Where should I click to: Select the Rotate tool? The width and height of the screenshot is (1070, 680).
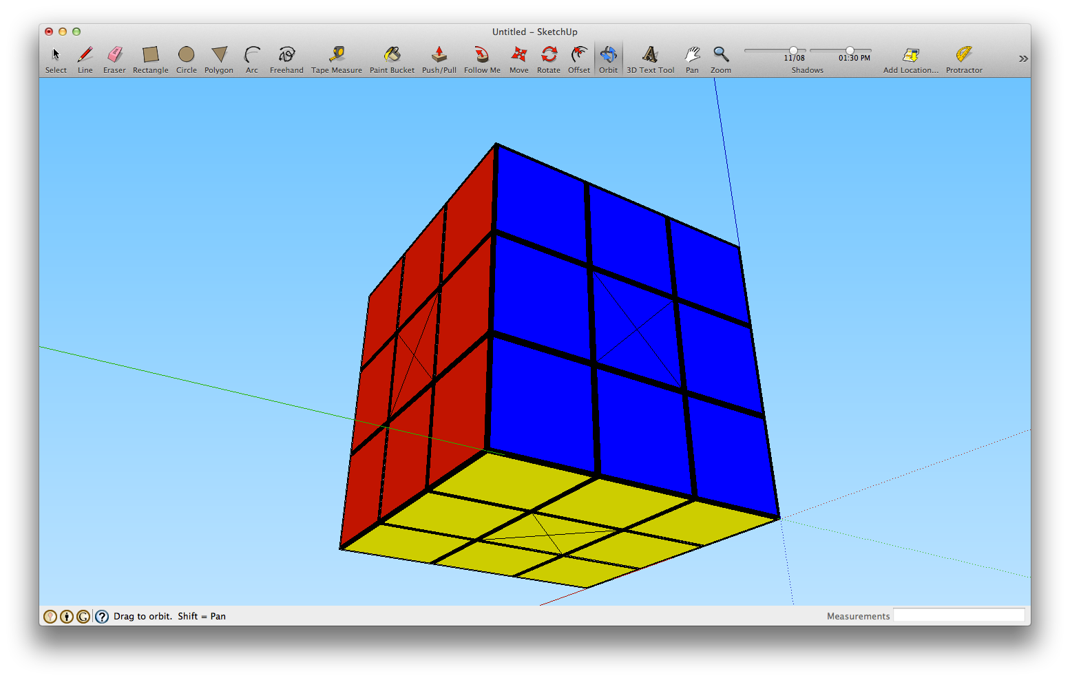[549, 55]
